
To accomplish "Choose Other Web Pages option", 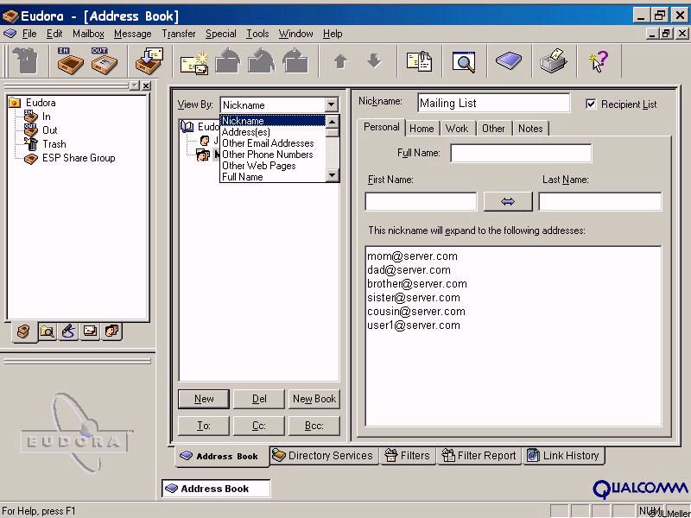I will tap(273, 166).
